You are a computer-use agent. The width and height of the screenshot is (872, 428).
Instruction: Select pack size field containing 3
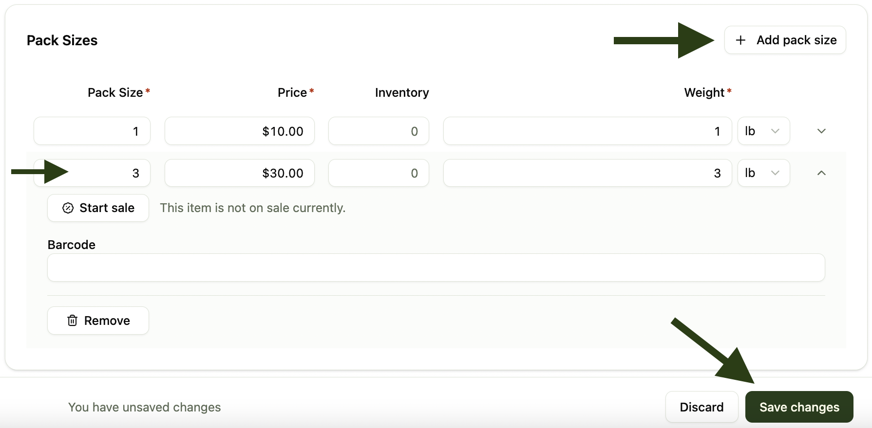point(92,173)
